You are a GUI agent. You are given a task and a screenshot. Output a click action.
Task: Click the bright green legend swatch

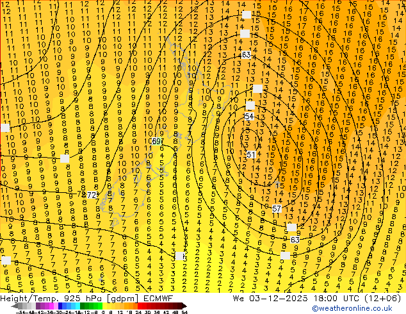(x=101, y=306)
